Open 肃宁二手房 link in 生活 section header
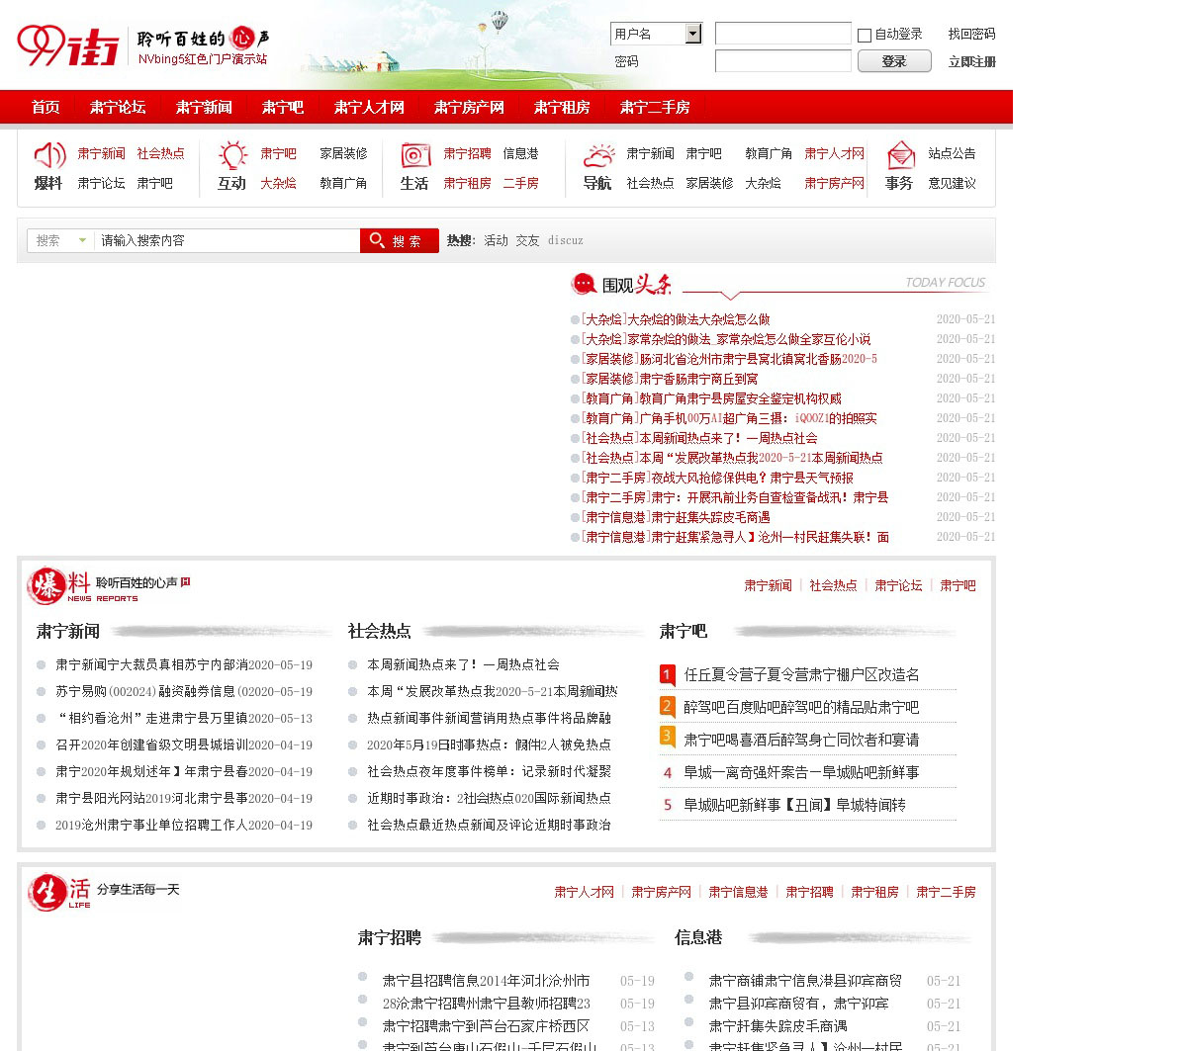This screenshot has width=1187, height=1051. point(946,892)
